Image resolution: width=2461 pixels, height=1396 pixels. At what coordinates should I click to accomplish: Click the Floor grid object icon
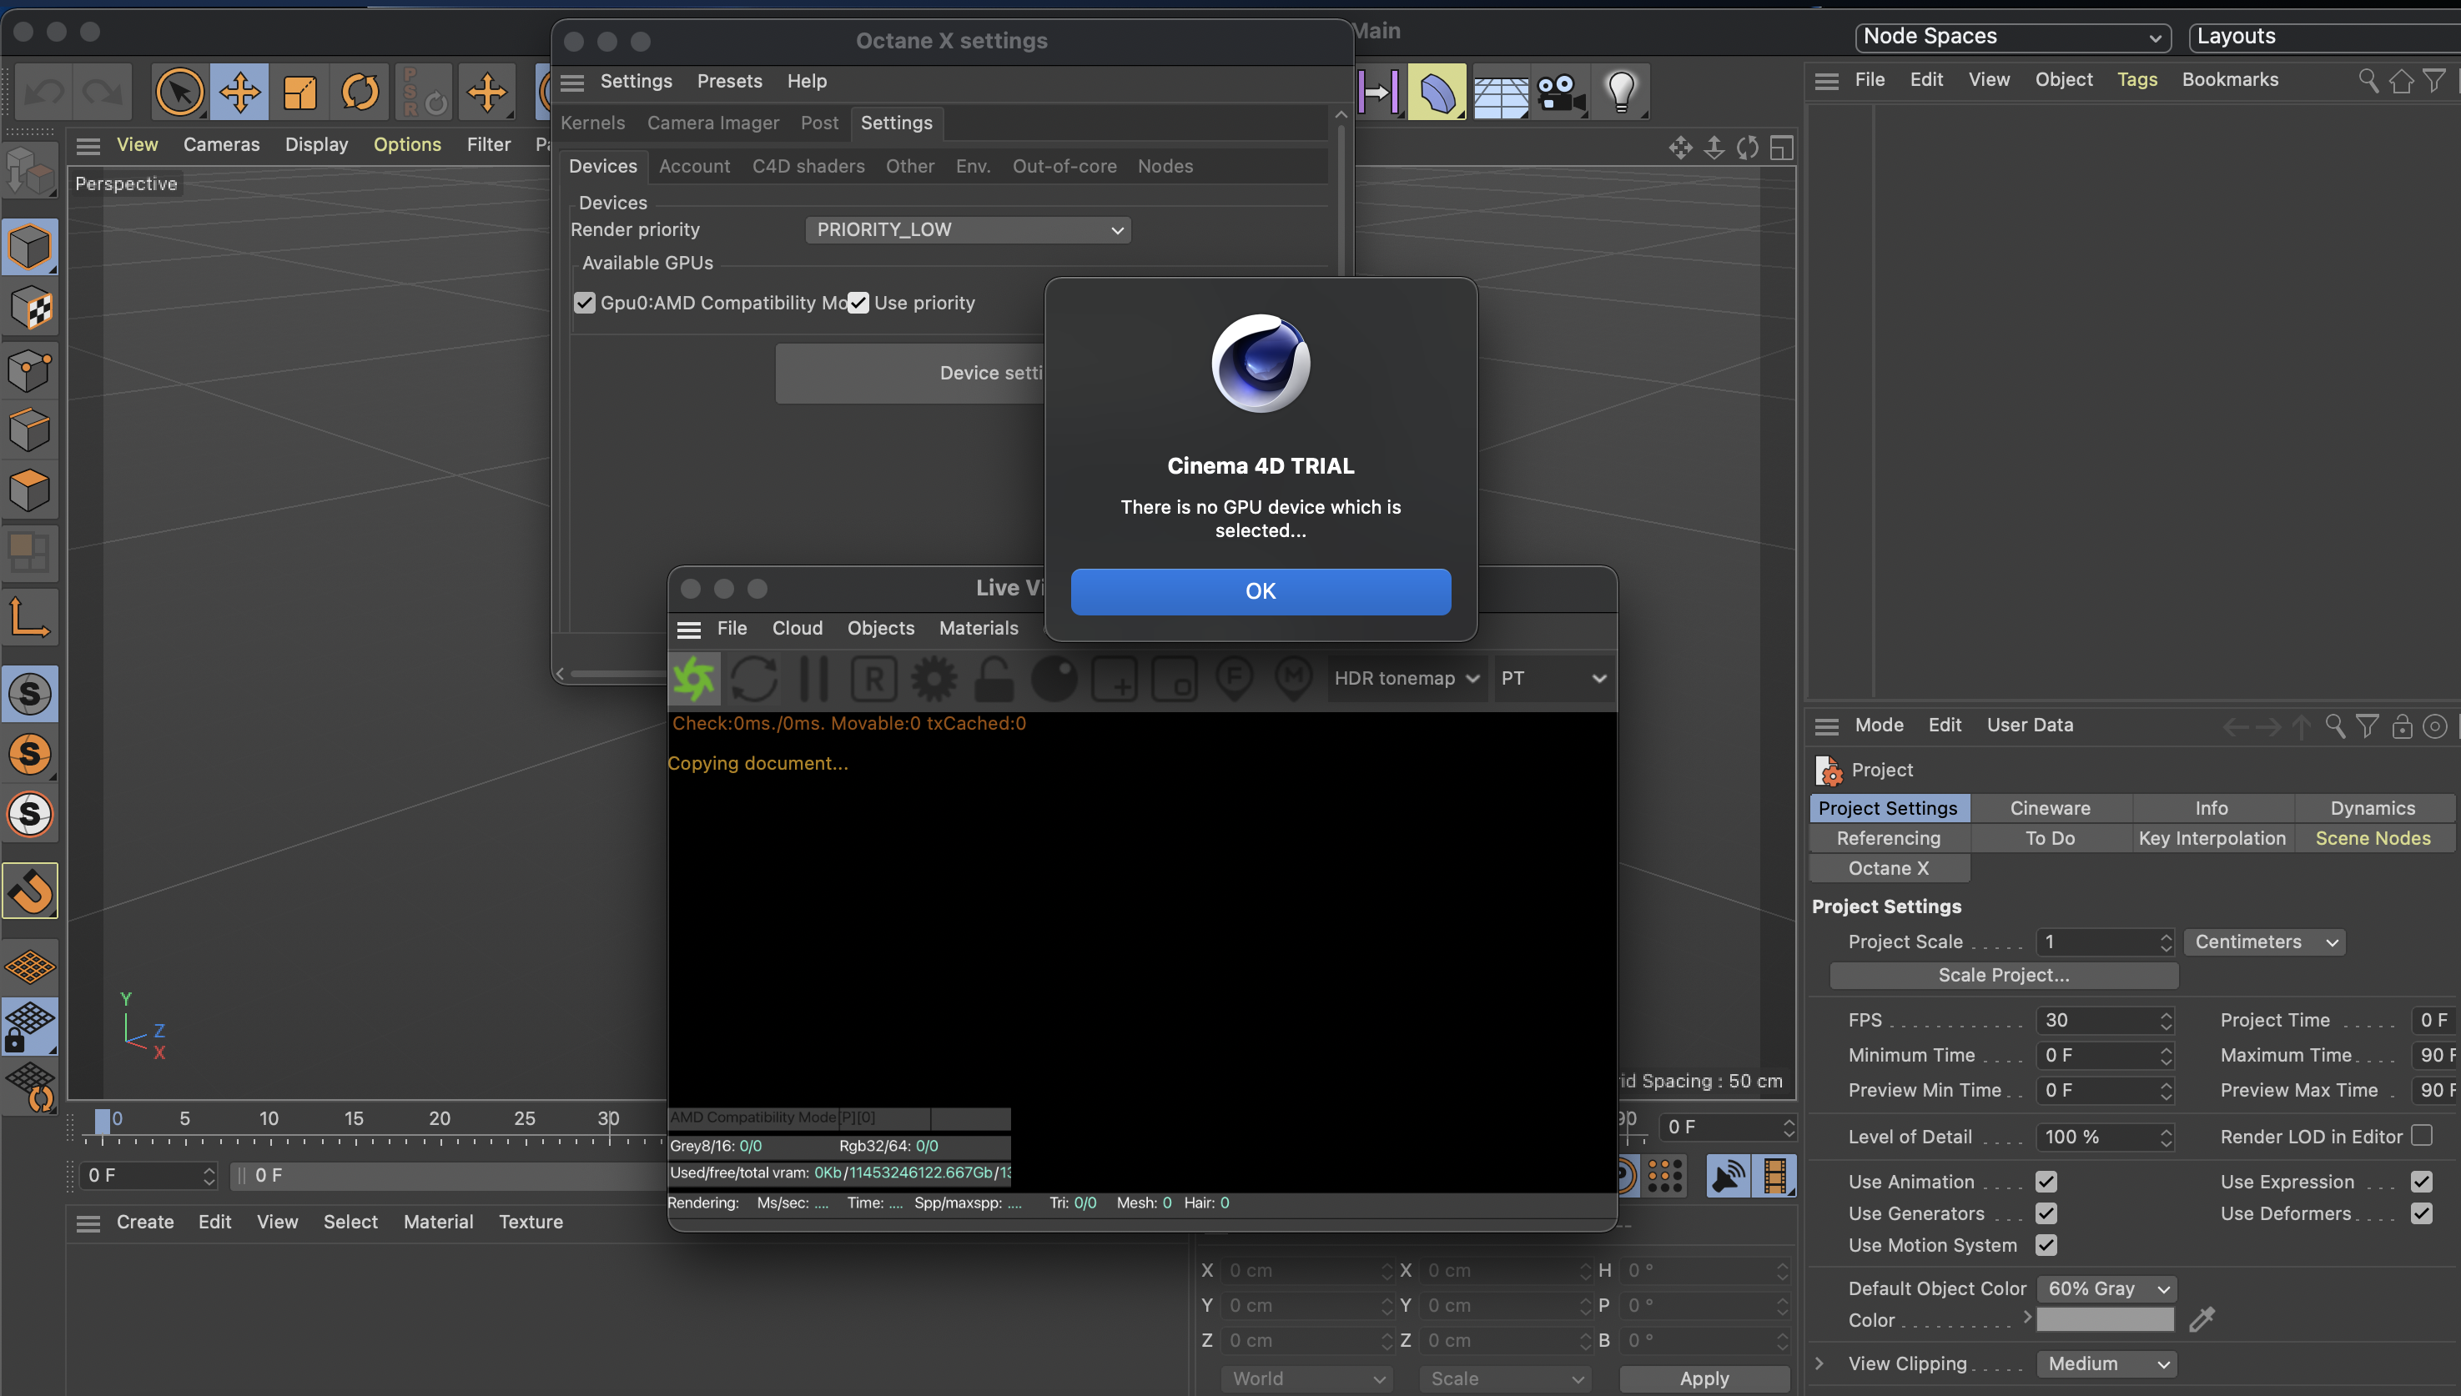pos(1500,93)
